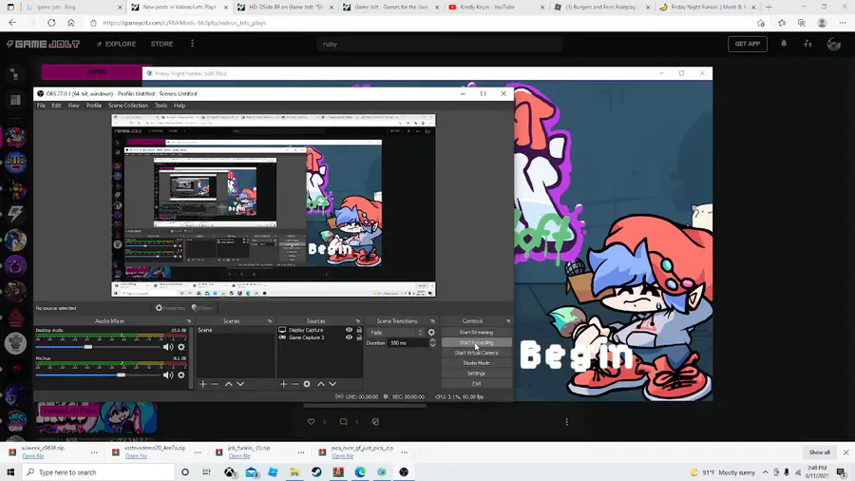Pop out Scene Transitions dock icon
The width and height of the screenshot is (855, 481).
pos(432,321)
